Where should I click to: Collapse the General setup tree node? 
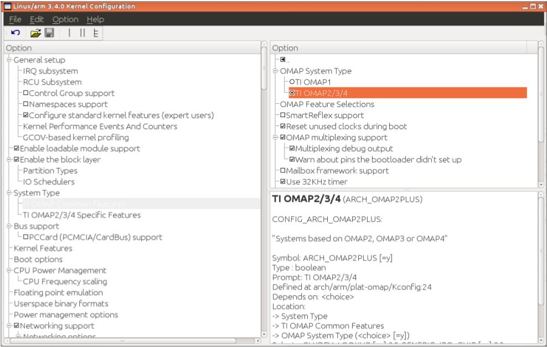point(9,60)
